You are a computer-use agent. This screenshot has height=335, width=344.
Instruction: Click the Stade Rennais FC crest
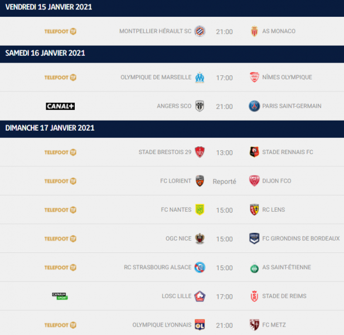(254, 152)
